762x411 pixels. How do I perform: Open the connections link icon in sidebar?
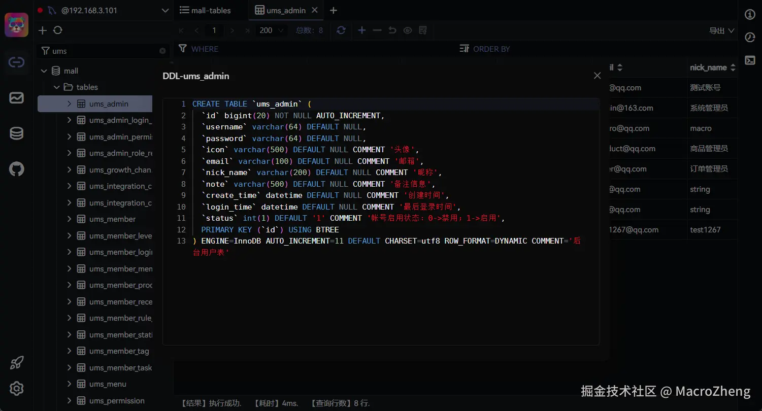point(17,62)
